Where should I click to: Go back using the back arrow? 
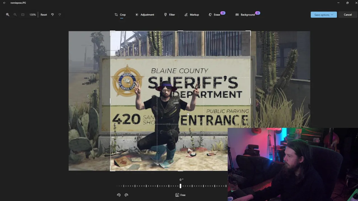coord(4,3)
